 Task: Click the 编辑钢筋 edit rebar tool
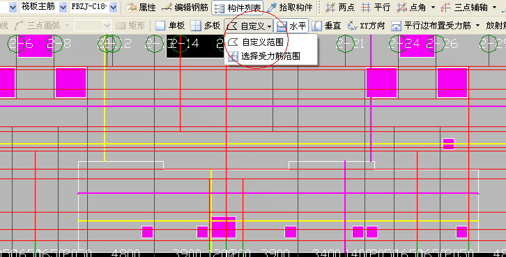[x=185, y=8]
